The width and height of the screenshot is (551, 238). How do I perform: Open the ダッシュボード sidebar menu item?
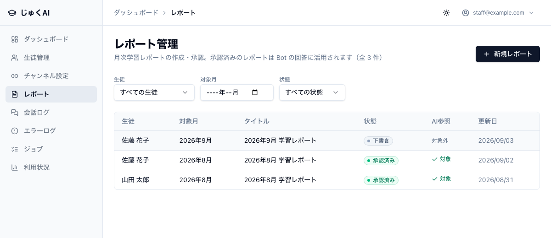tap(51, 39)
